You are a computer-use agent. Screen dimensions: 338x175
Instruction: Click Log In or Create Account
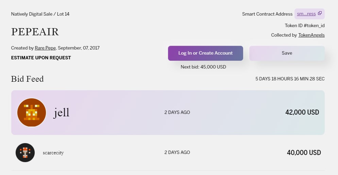[x=205, y=53]
